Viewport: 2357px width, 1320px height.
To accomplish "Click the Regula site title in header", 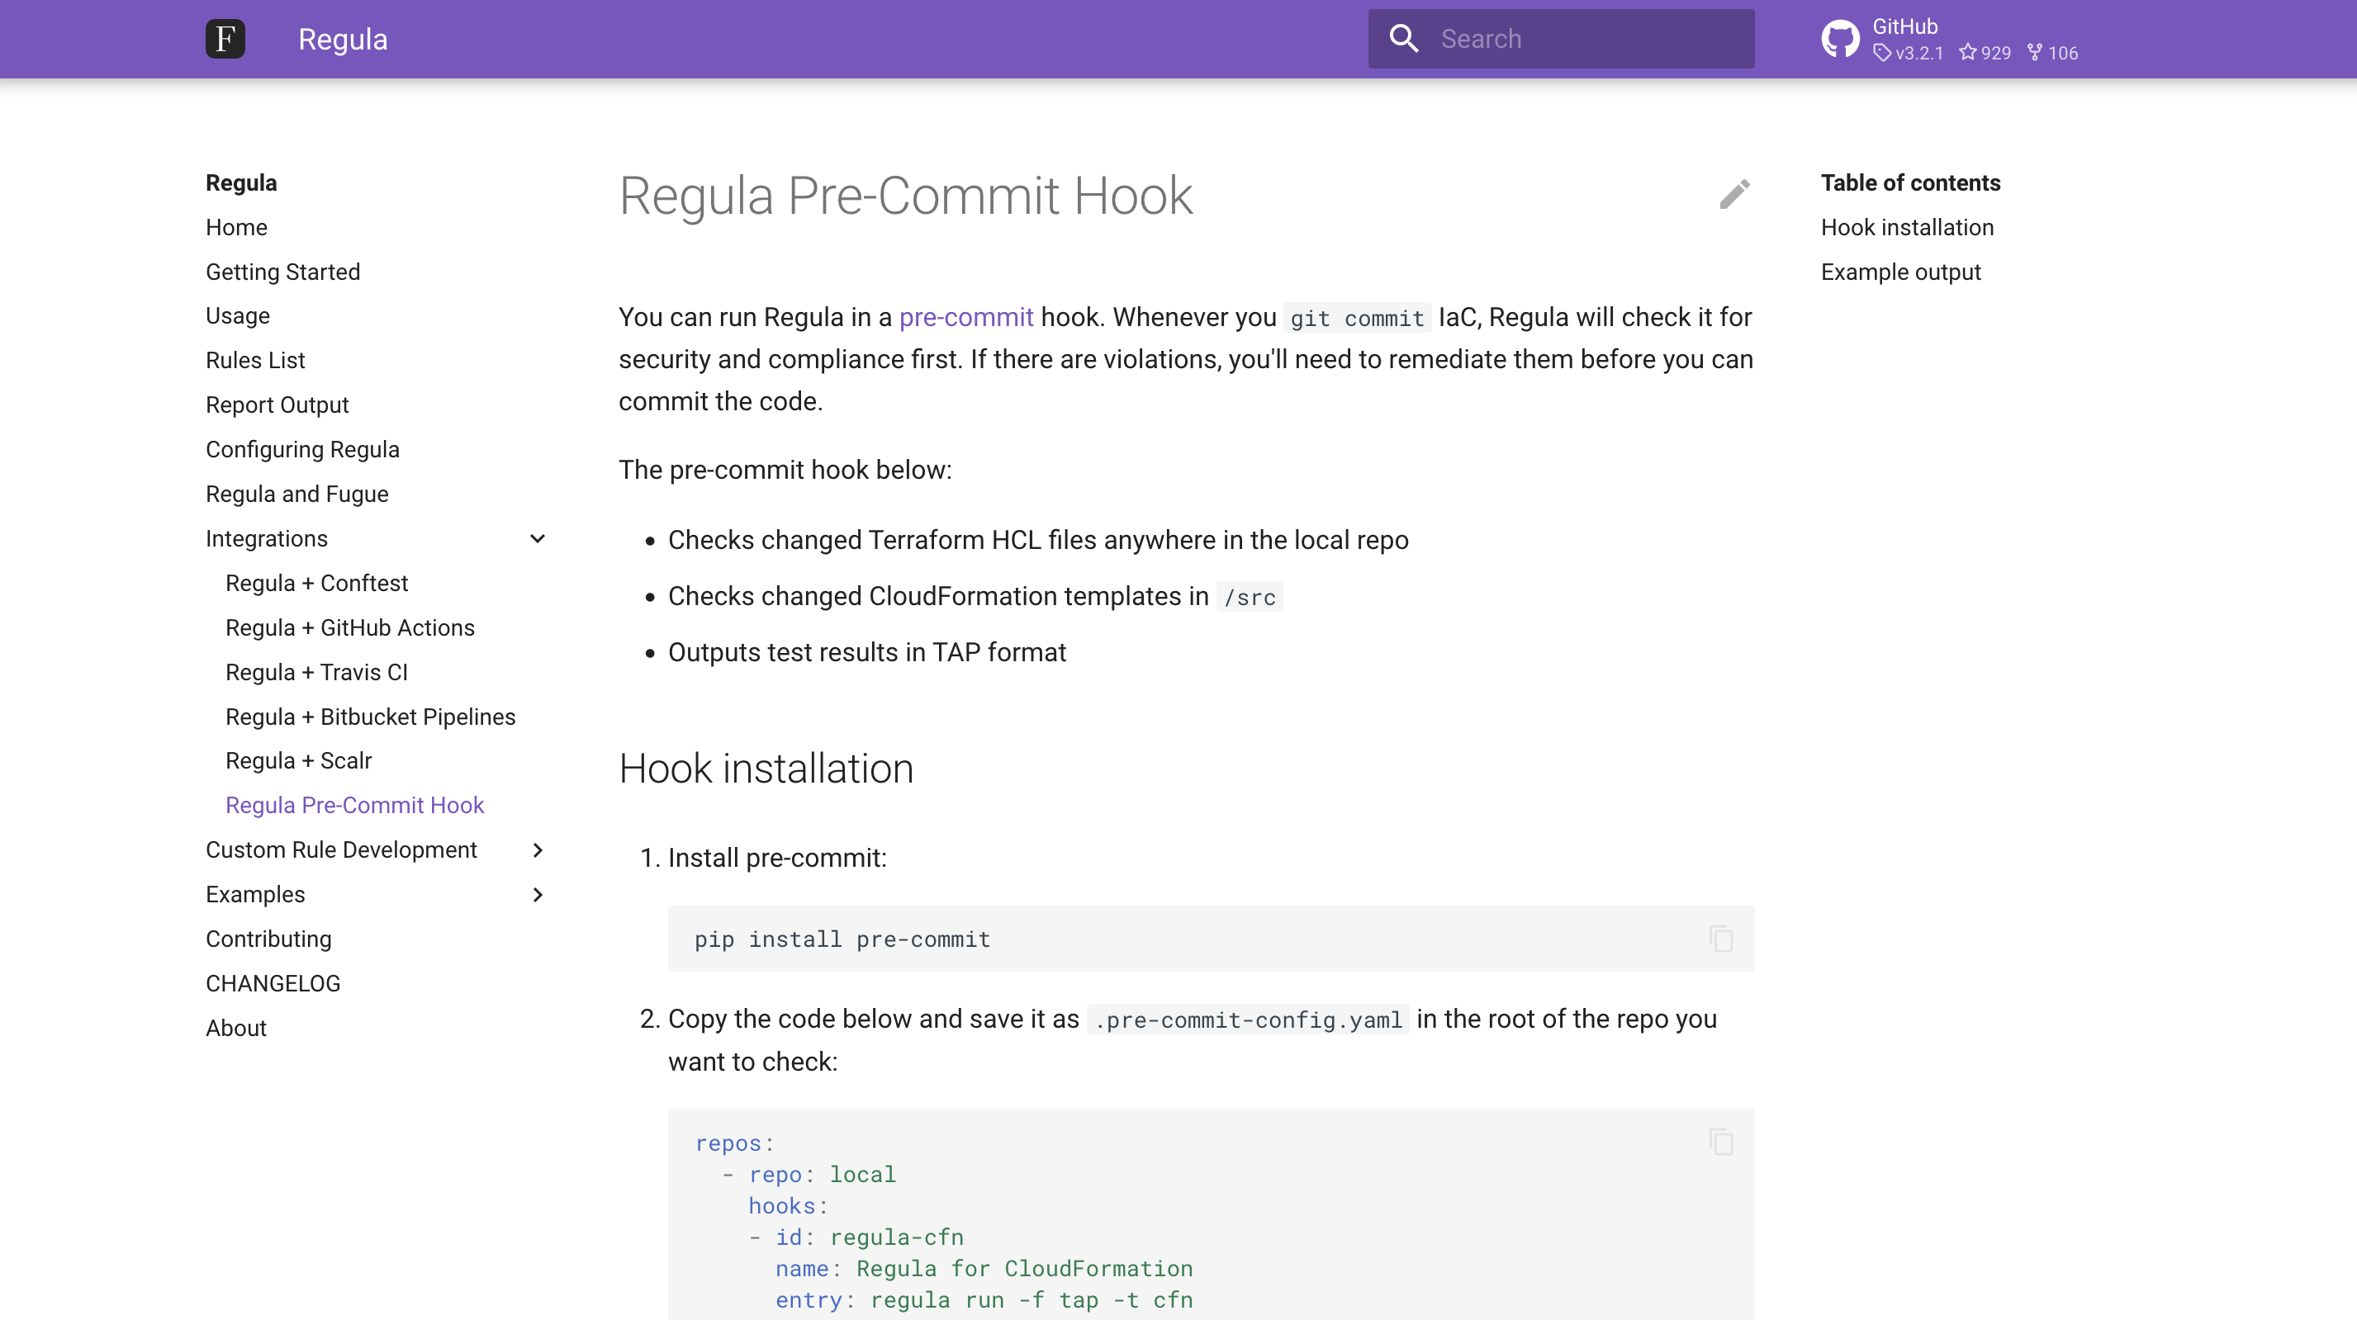I will [343, 39].
